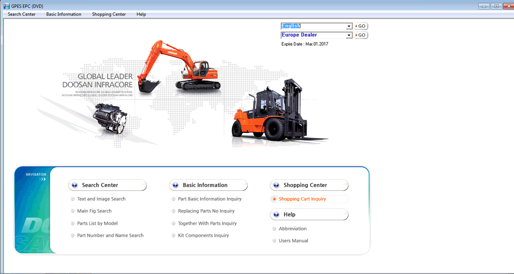Close the GPES EPC window
This screenshot has height=274, width=514.
508,6
